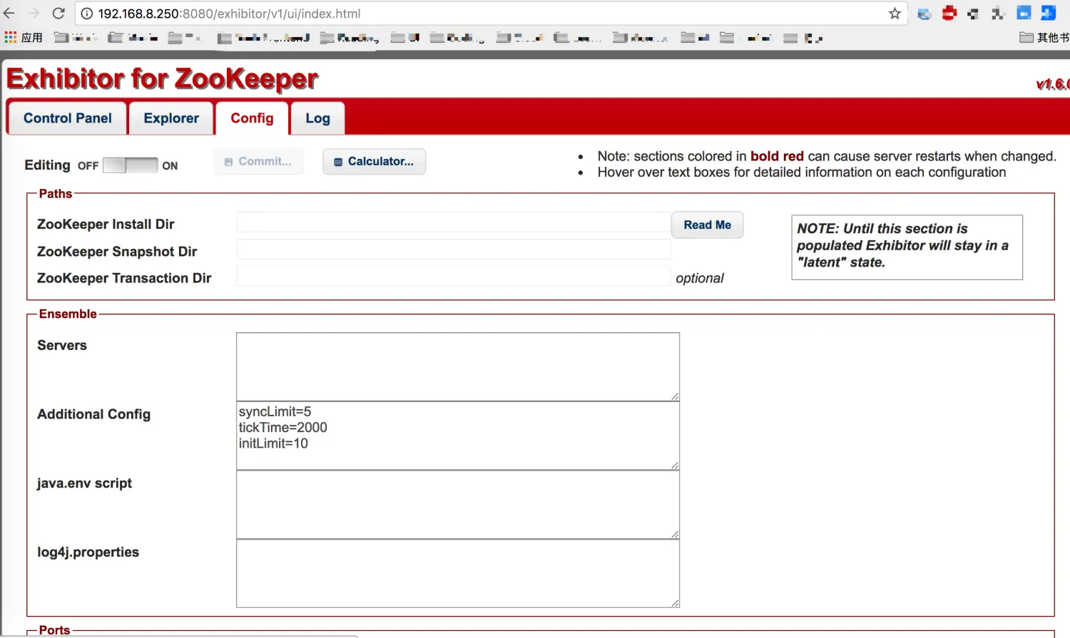This screenshot has height=638, width=1070.
Task: Bookmark this page with the star icon
Action: tap(895, 14)
